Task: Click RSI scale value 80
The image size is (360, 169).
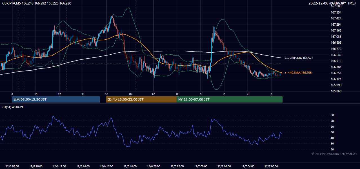Action: pyautogui.click(x=332, y=115)
